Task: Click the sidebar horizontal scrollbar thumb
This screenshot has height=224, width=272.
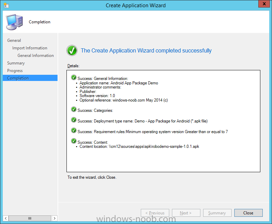Action: 30,218
